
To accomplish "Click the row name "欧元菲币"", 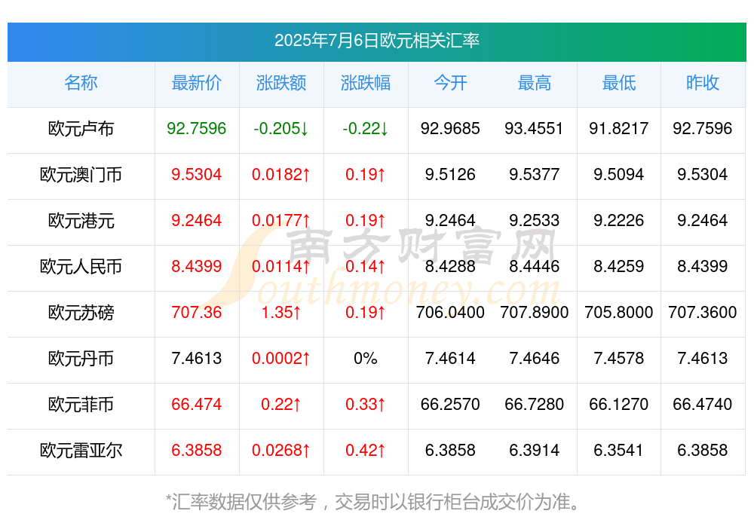I will 81,405.
